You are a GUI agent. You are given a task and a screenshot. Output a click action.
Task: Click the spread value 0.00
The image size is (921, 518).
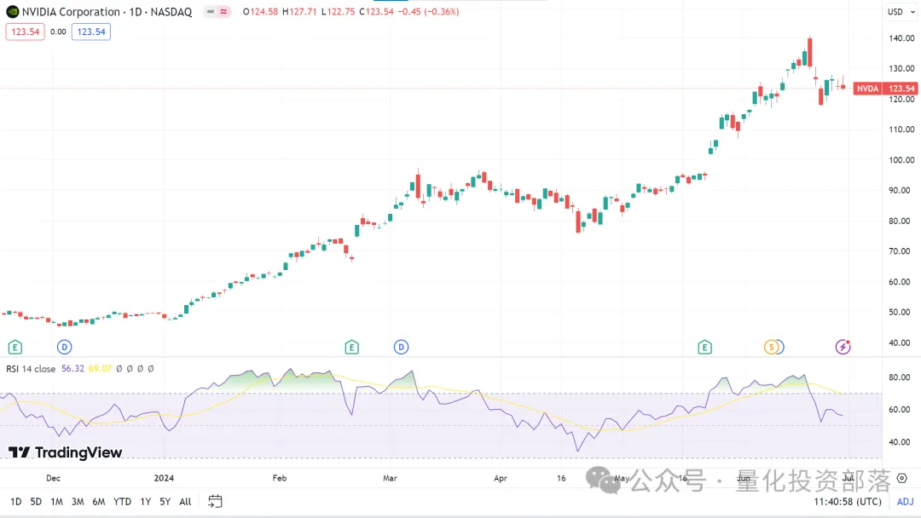[x=58, y=32]
